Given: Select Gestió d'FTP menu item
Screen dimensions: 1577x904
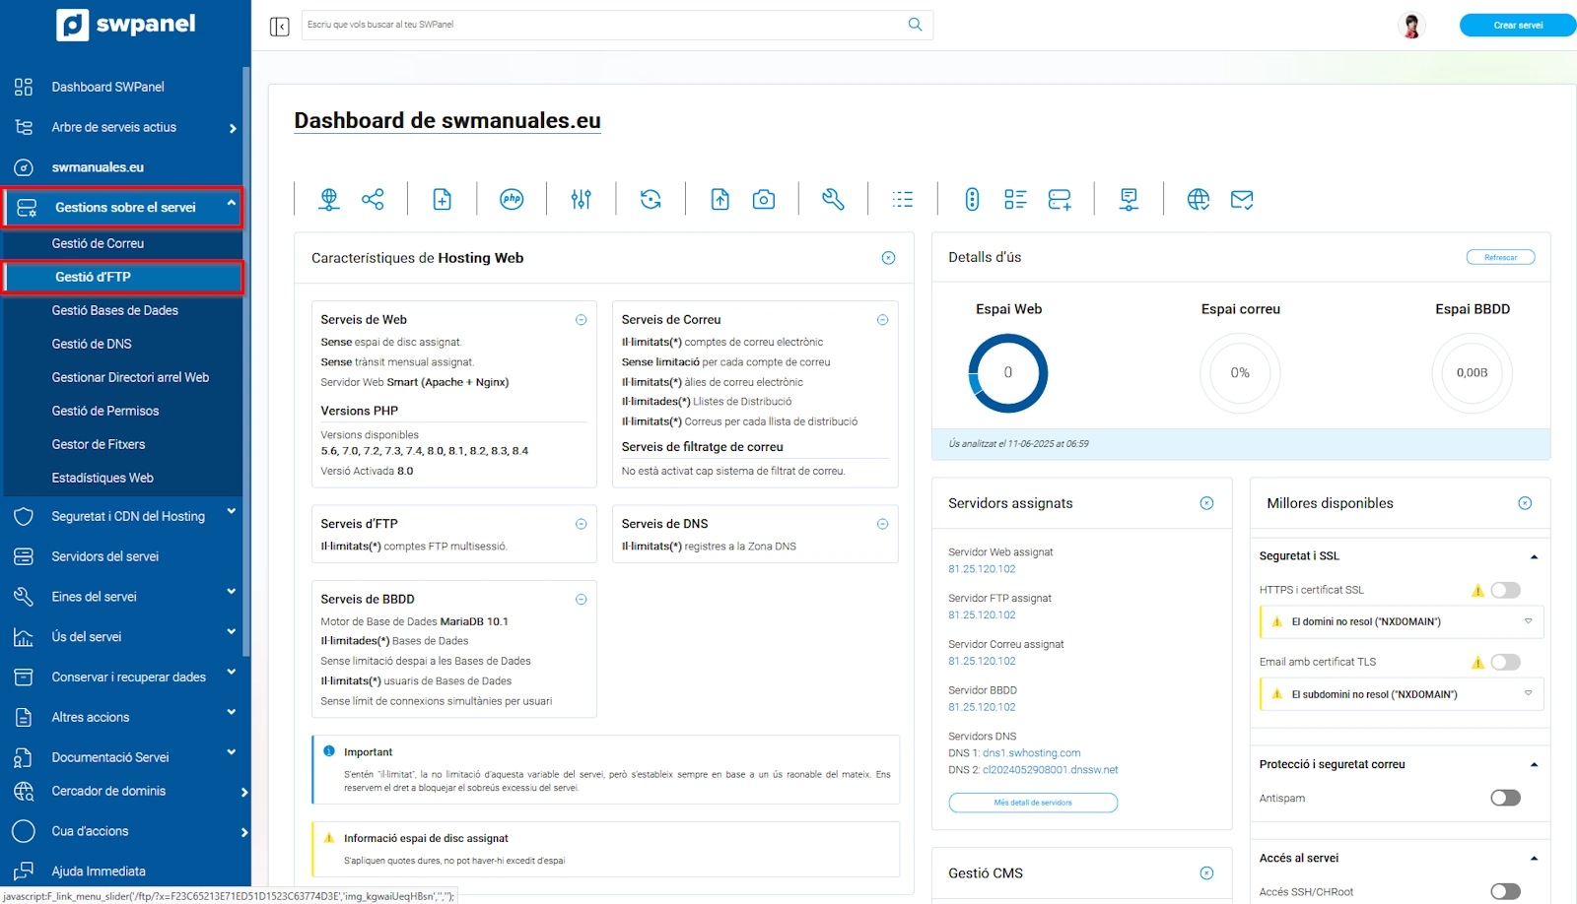Looking at the screenshot, I should click(123, 277).
